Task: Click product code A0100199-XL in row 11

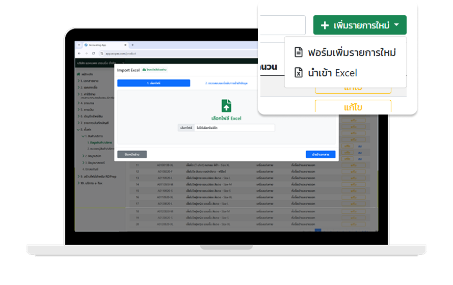Action: click(165, 165)
